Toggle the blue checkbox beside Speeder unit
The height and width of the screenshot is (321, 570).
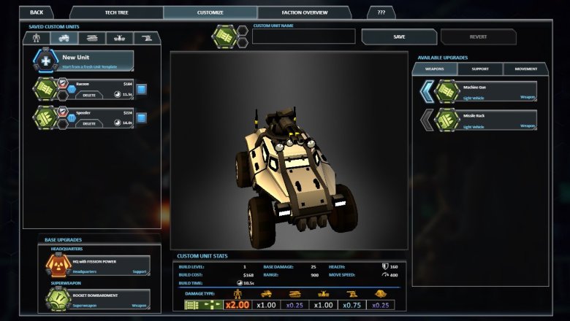(141, 117)
